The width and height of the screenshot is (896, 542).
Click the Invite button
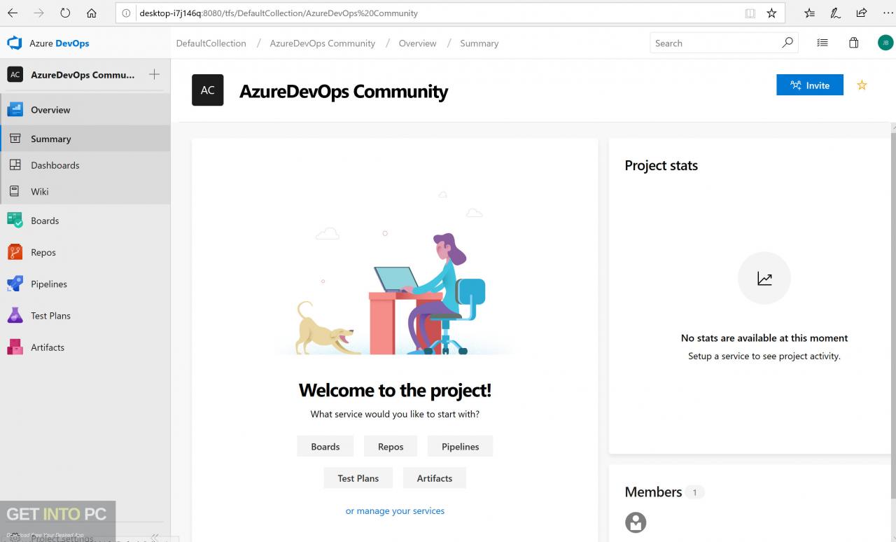pyautogui.click(x=810, y=85)
